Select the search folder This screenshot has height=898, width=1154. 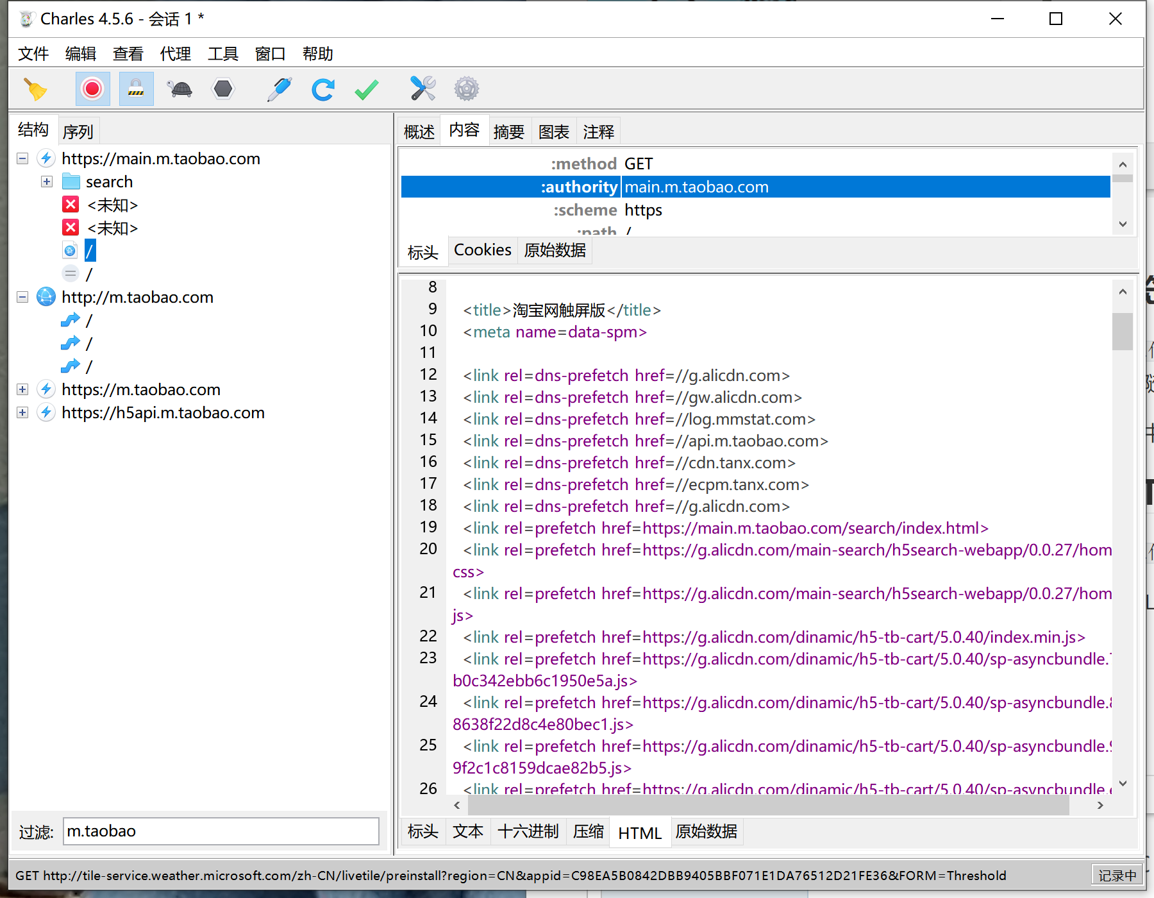click(x=109, y=182)
